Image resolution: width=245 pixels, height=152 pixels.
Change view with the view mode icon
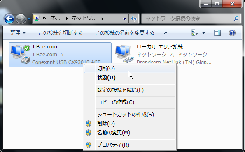(x=195, y=33)
